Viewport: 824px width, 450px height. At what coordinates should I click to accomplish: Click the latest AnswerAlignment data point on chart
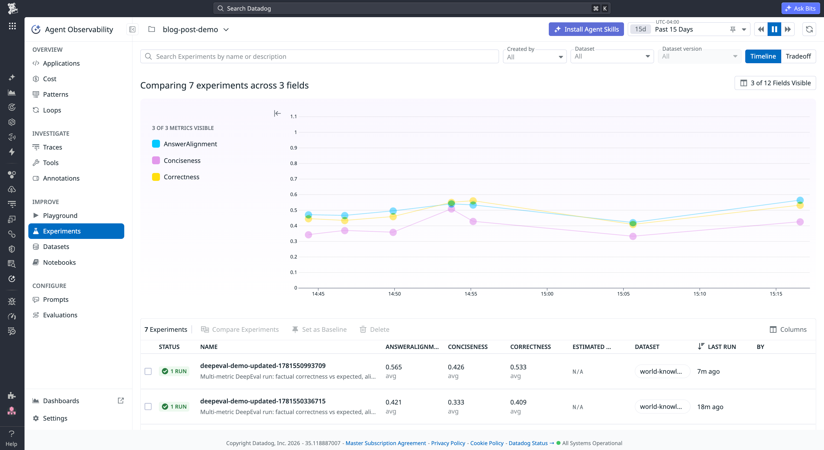pyautogui.click(x=800, y=200)
